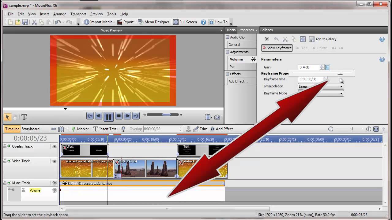
Task: Step back one frame
Action: pyautogui.click(x=98, y=116)
